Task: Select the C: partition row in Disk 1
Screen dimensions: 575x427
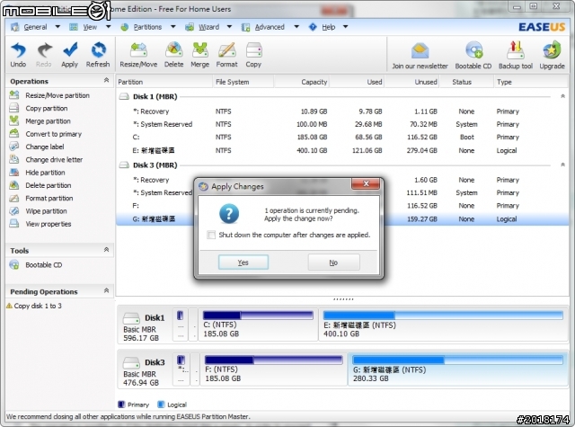Action: 341,138
